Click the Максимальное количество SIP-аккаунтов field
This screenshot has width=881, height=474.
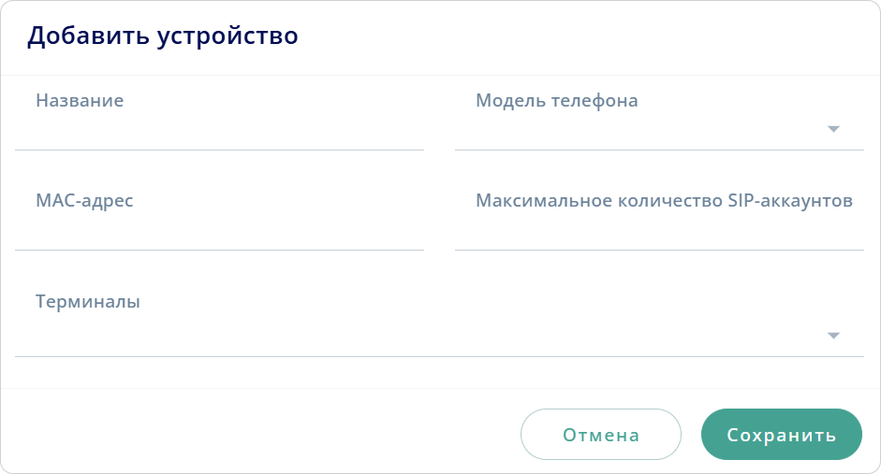[659, 229]
